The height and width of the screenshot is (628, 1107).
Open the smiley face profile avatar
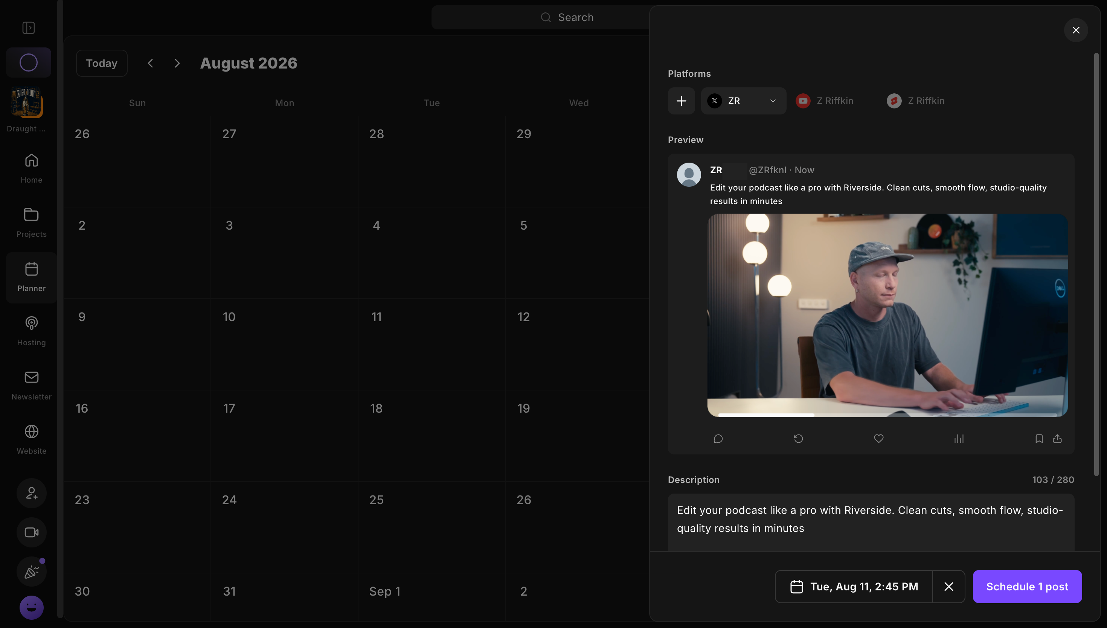coord(32,607)
